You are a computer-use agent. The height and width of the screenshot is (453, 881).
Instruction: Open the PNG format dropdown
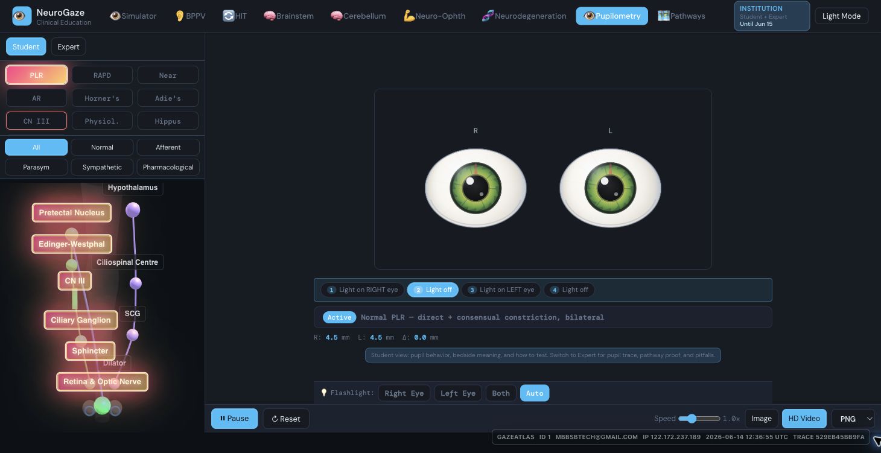pyautogui.click(x=853, y=419)
